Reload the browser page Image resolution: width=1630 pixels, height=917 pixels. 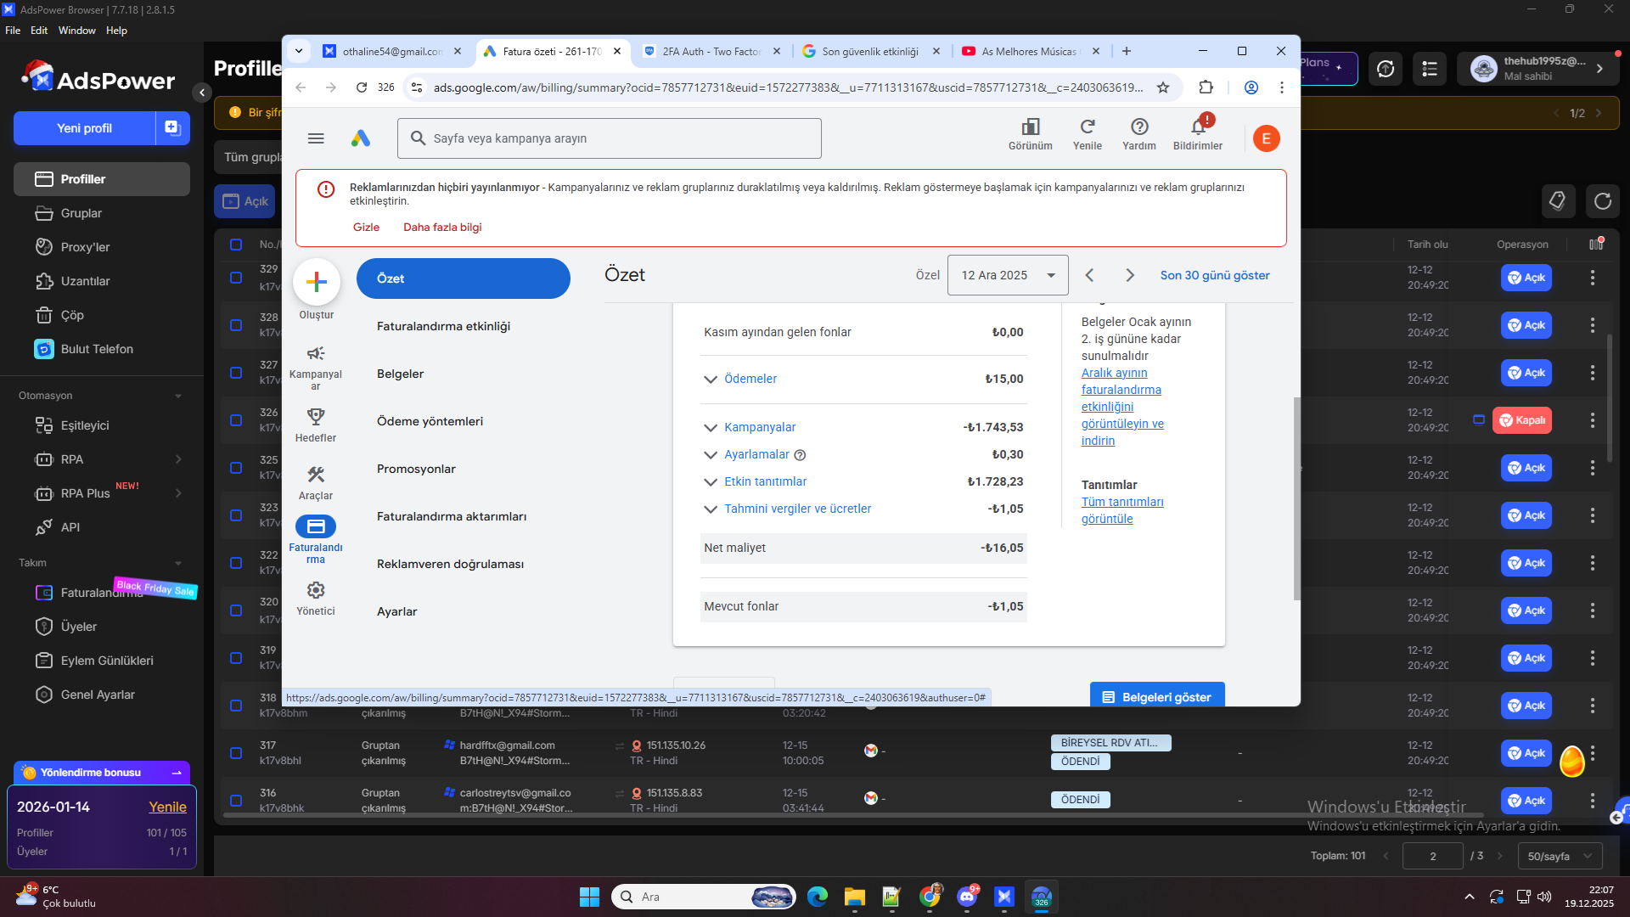(x=362, y=87)
